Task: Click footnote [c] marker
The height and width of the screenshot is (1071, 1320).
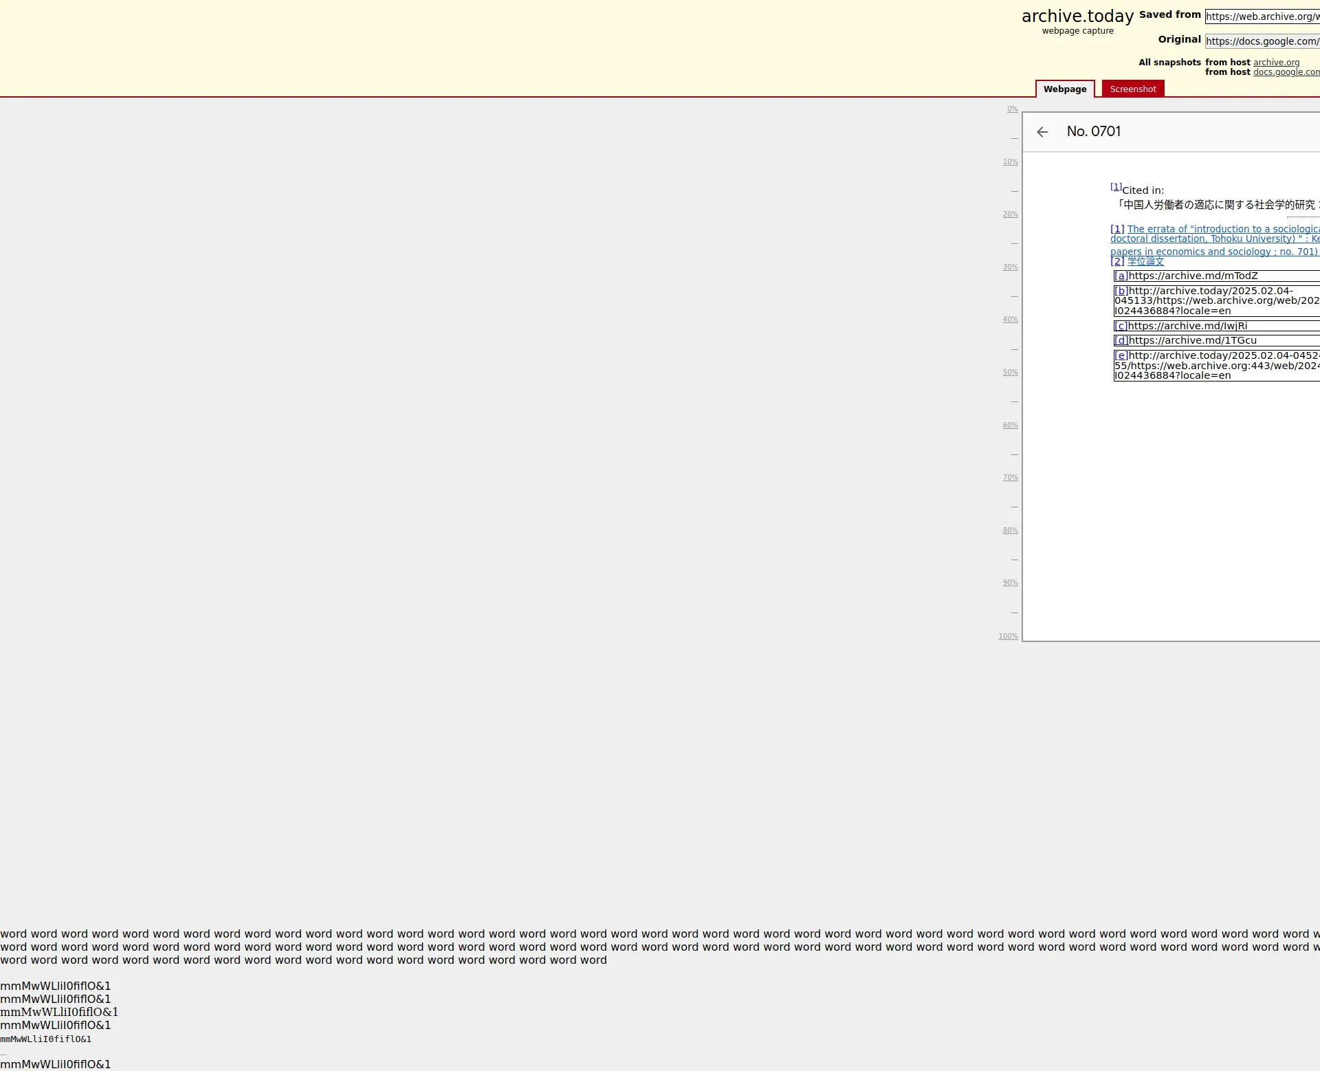Action: [1121, 327]
